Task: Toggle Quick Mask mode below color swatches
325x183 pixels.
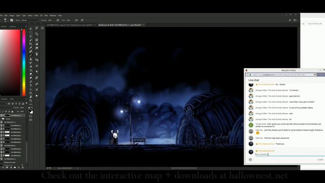Action: click(30, 116)
